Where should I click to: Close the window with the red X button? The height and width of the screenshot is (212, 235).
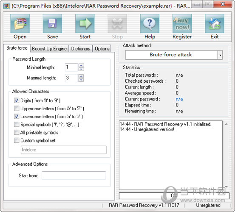tap(223, 4)
